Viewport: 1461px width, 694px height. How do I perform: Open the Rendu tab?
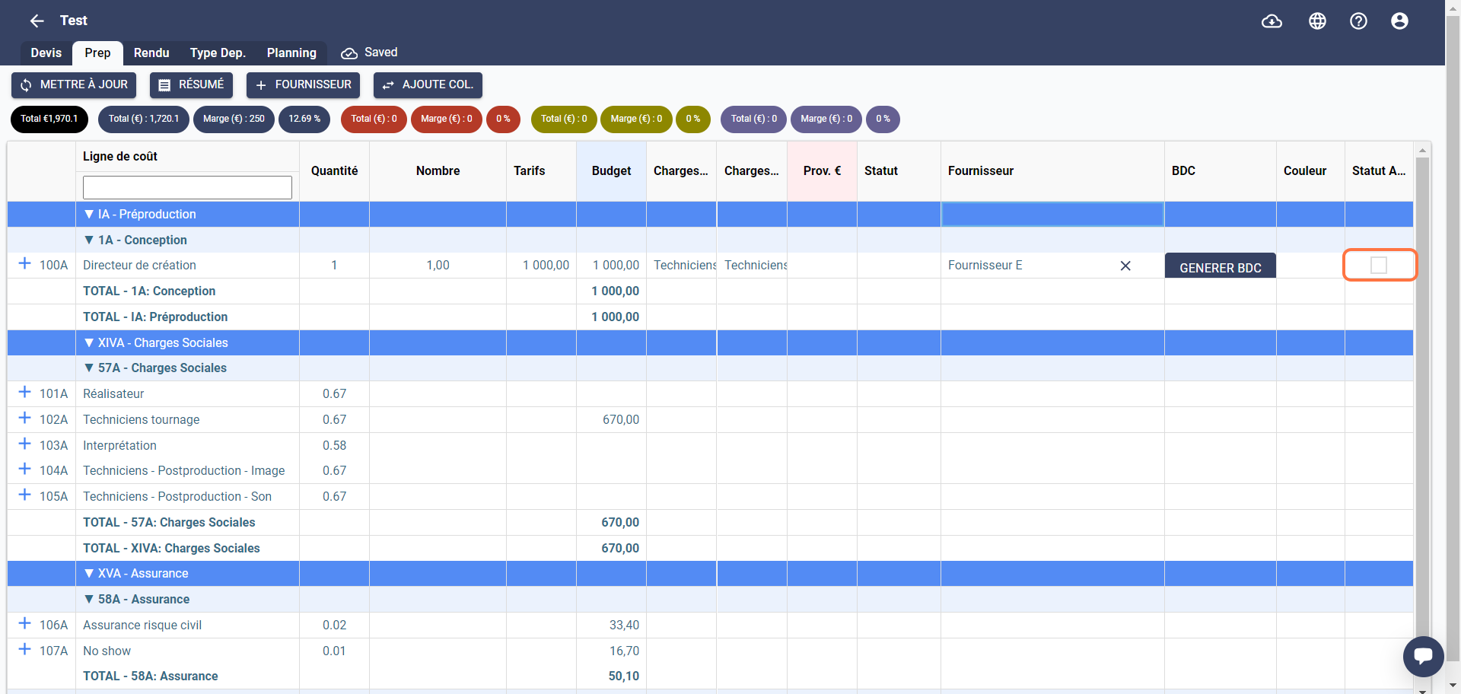tap(151, 53)
